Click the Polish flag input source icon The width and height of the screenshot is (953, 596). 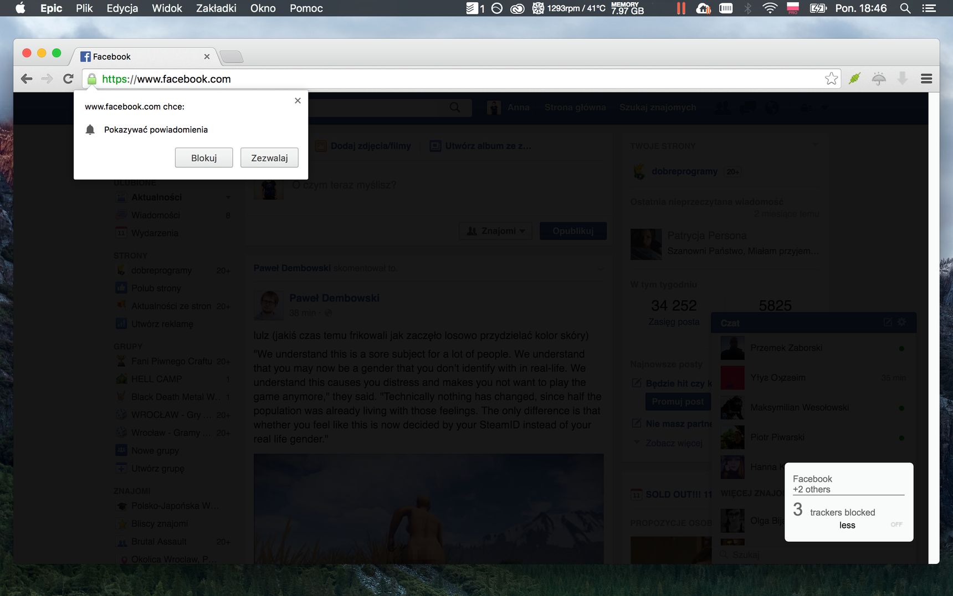pyautogui.click(x=793, y=8)
